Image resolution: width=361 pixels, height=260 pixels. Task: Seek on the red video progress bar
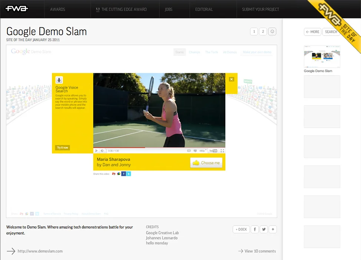(x=159, y=147)
